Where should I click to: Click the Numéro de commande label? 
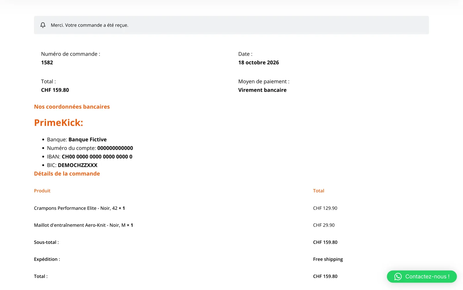tap(71, 54)
